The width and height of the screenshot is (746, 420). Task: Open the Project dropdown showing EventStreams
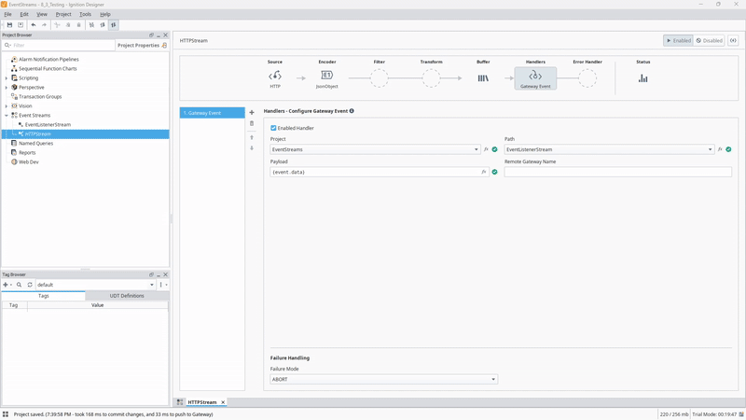[375, 149]
